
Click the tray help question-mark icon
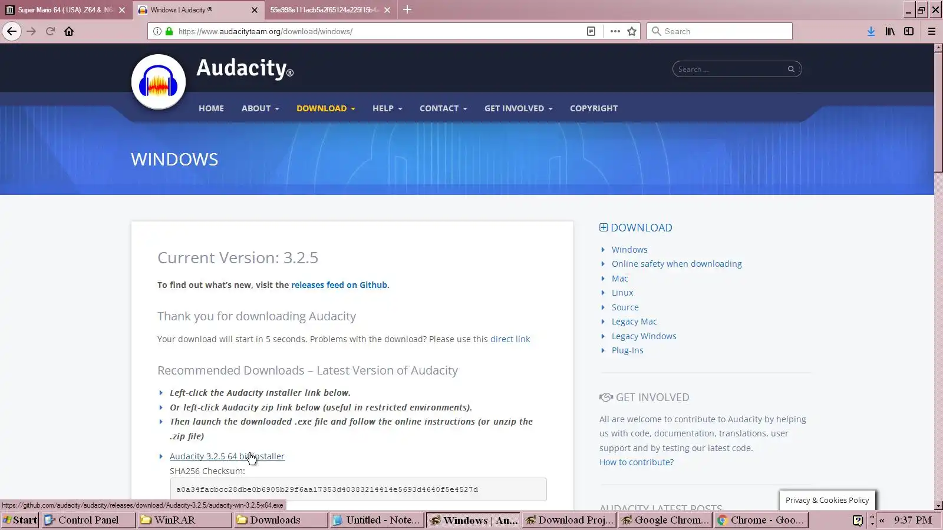[x=858, y=520]
